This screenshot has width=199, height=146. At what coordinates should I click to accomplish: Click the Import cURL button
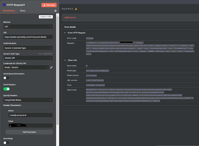(46, 17)
